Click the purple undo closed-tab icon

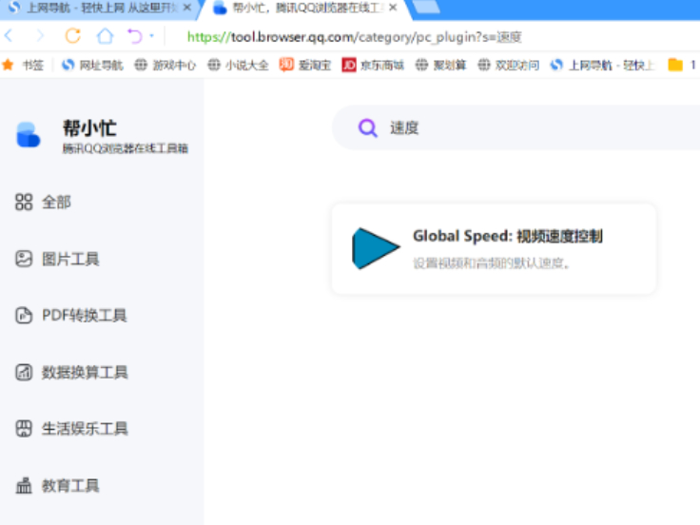click(x=135, y=36)
